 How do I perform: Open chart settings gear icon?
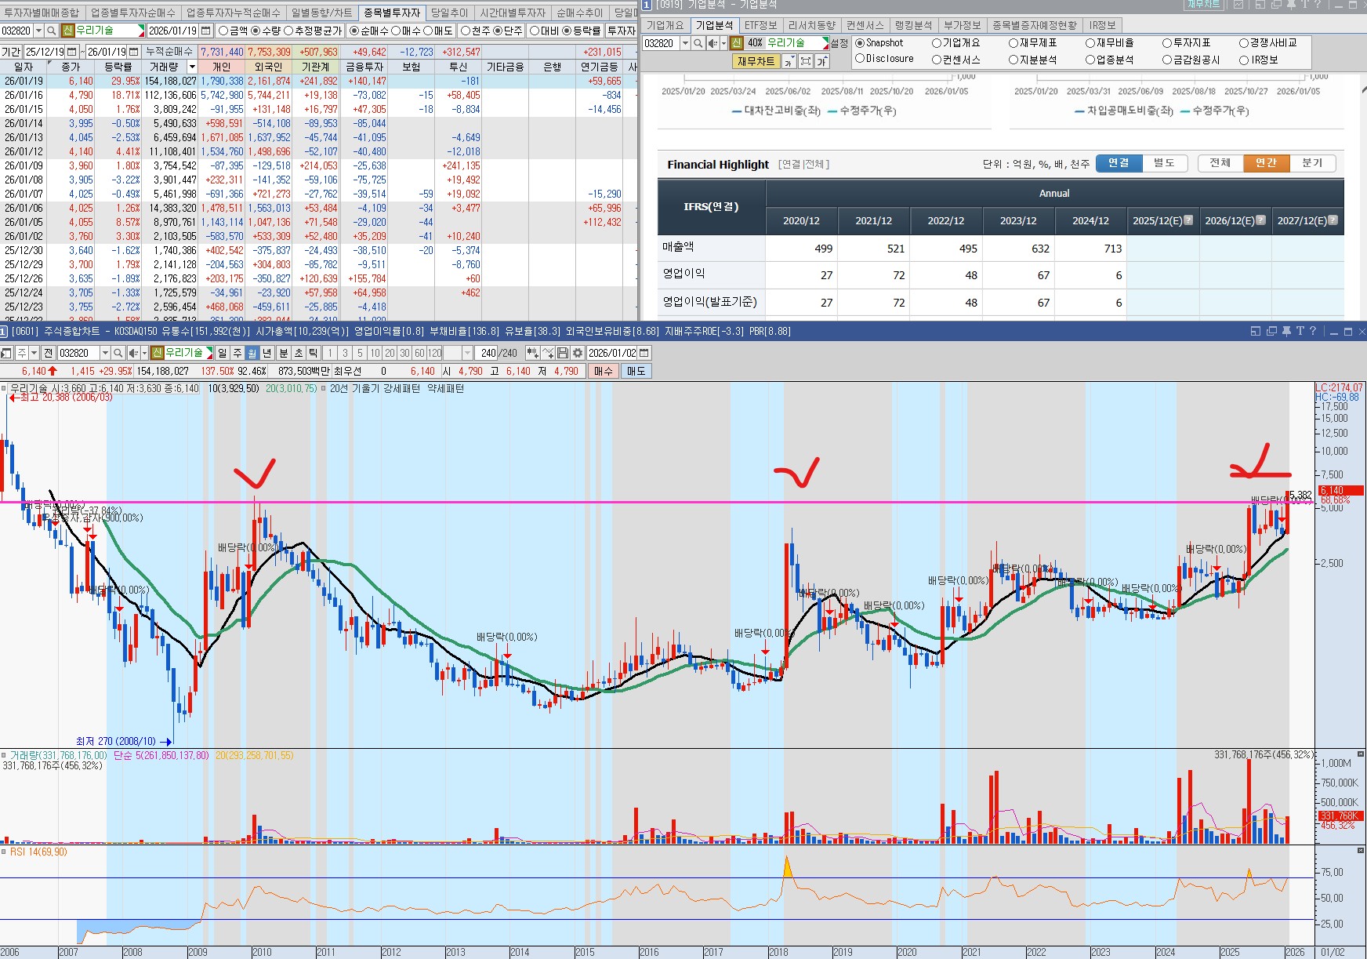click(578, 353)
